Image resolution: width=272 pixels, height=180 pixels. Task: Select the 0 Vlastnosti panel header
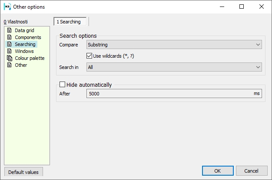[16, 21]
